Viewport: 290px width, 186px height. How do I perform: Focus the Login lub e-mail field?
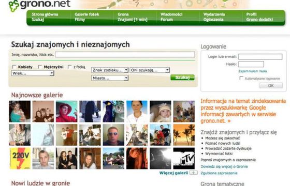(x=260, y=57)
